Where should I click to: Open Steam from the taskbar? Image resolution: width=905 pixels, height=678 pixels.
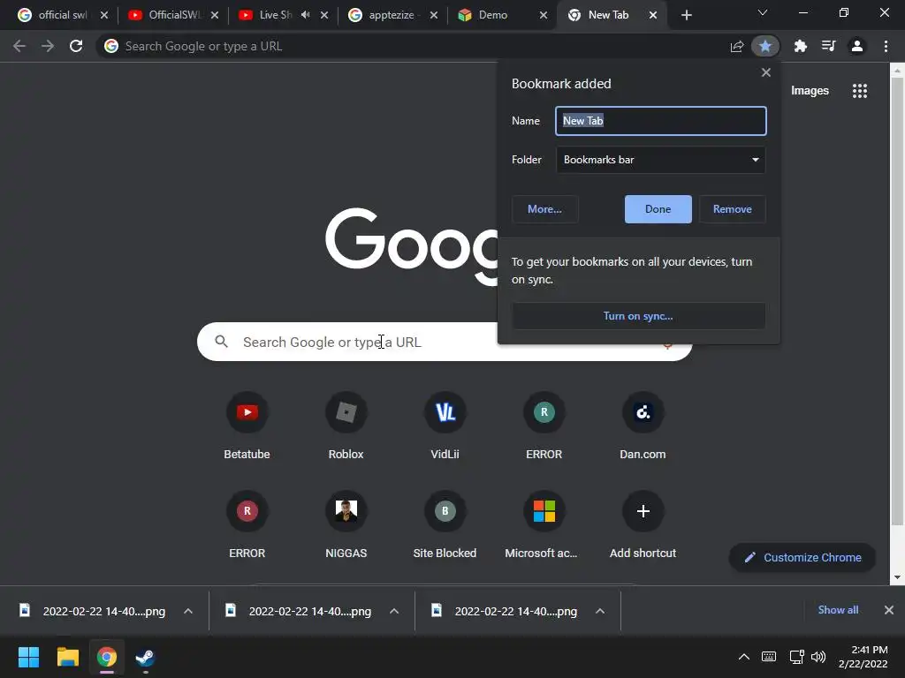(145, 657)
